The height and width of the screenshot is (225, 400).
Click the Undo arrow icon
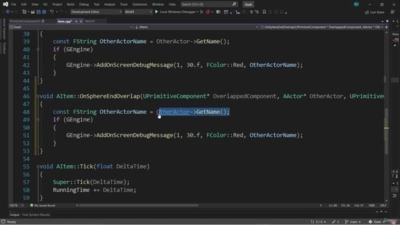coord(52,12)
